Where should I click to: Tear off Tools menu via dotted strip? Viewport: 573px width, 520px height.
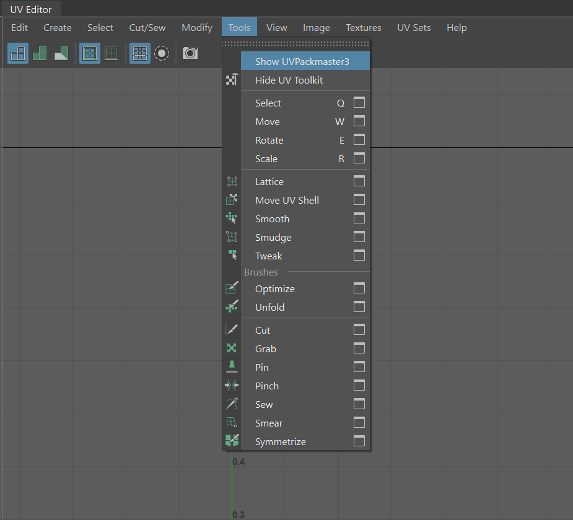pos(296,43)
